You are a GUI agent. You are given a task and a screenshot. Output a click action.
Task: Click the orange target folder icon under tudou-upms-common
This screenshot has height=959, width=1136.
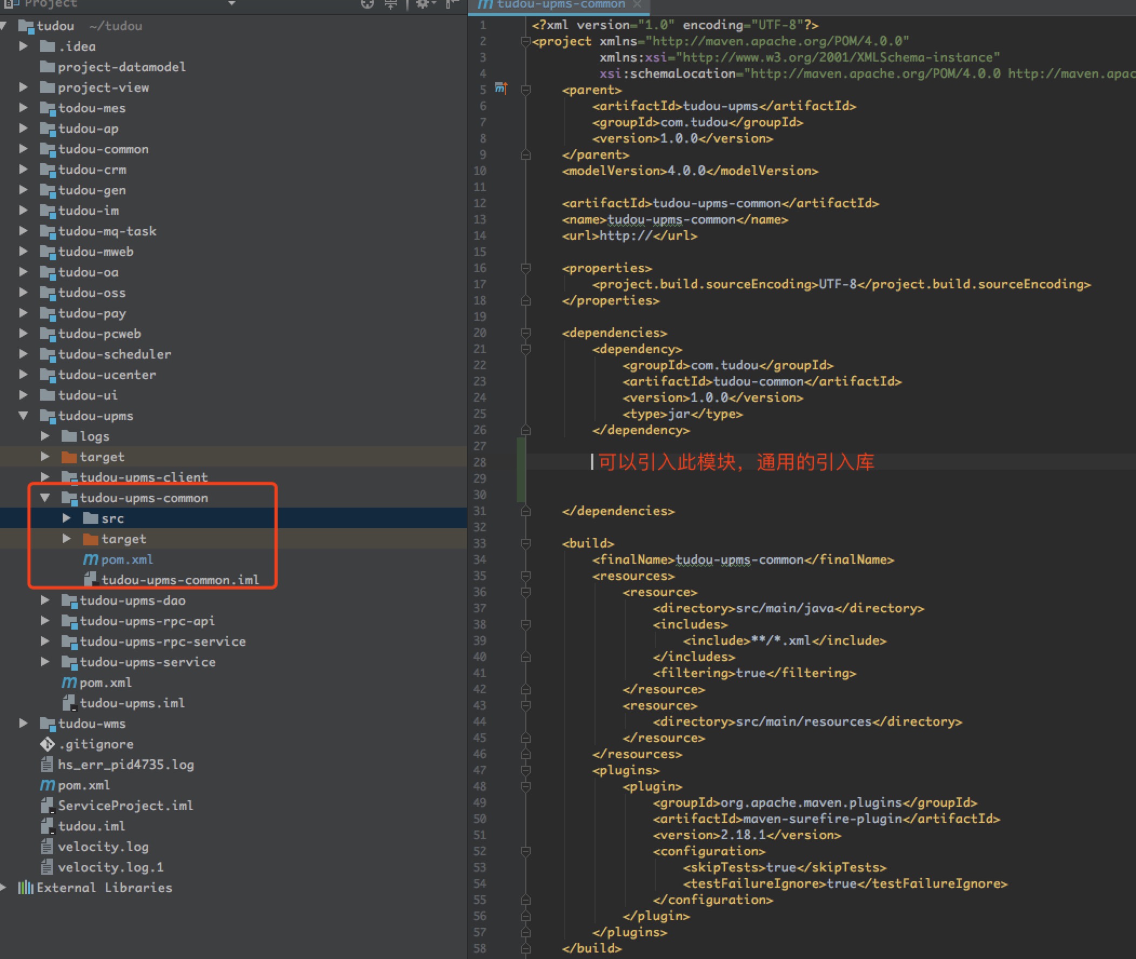click(x=91, y=539)
